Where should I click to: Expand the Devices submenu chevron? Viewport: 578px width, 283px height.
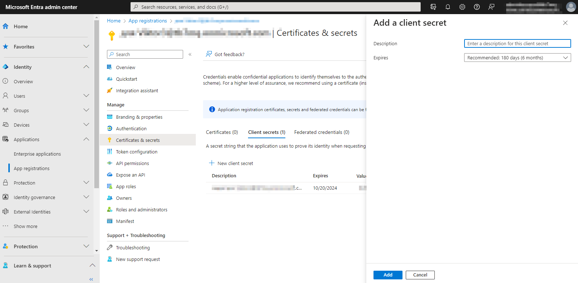[86, 124]
